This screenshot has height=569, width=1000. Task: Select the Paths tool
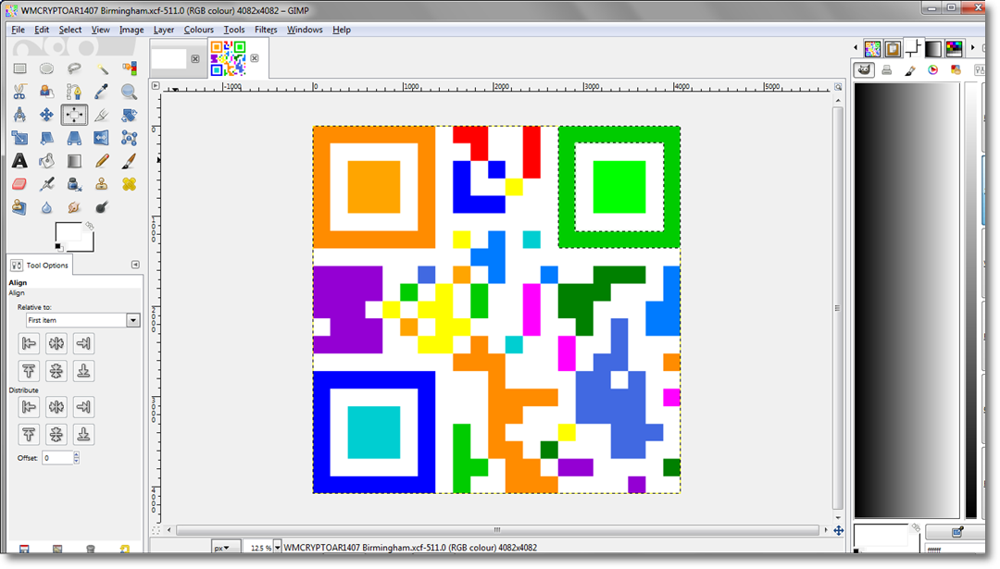click(x=74, y=92)
